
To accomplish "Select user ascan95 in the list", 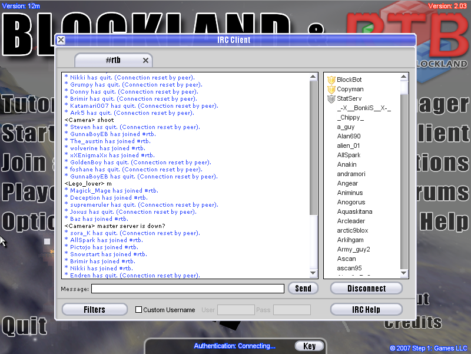I will point(349,268).
